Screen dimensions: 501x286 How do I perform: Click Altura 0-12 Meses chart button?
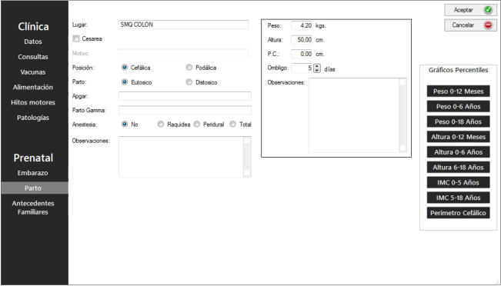coord(458,137)
